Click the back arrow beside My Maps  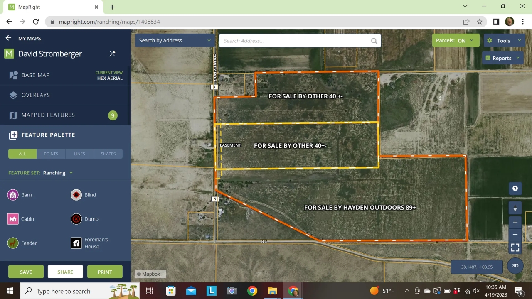tap(8, 38)
